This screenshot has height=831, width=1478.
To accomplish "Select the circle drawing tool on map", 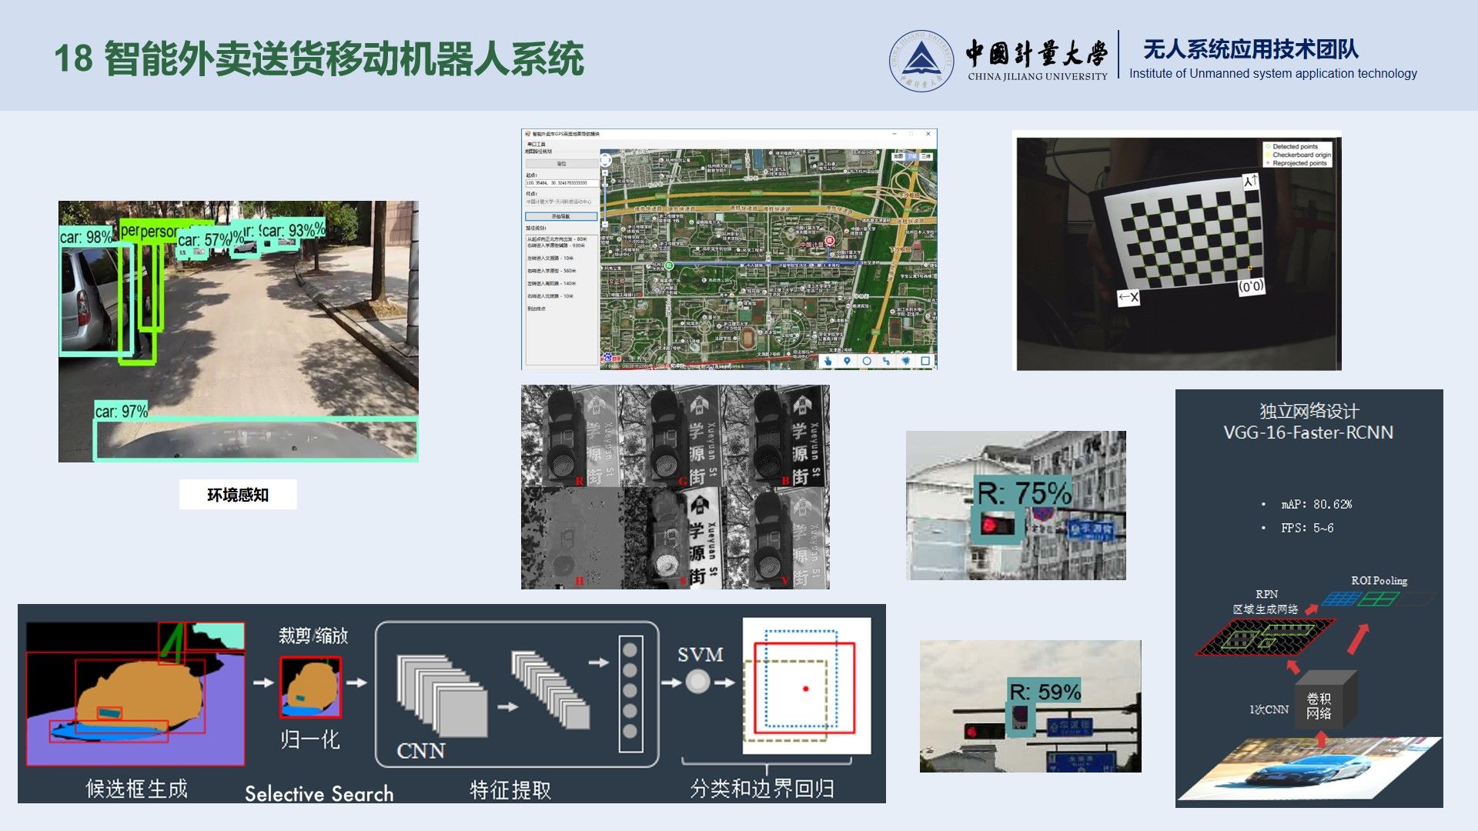I will tap(867, 361).
